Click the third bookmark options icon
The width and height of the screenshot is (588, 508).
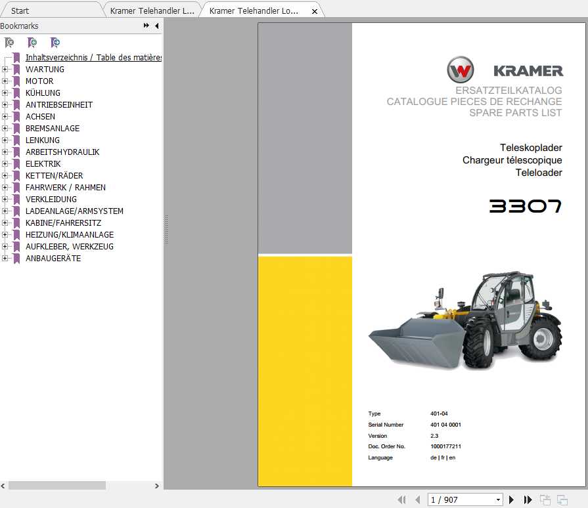point(55,43)
